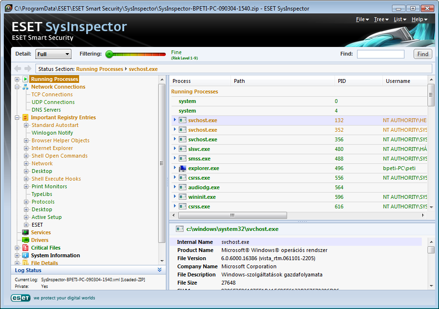439x309 pixels.
Task: Click the risk level Filtering slider handle
Action: click(109, 54)
